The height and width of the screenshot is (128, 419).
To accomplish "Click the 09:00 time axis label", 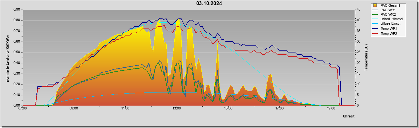I will (x=74, y=108).
